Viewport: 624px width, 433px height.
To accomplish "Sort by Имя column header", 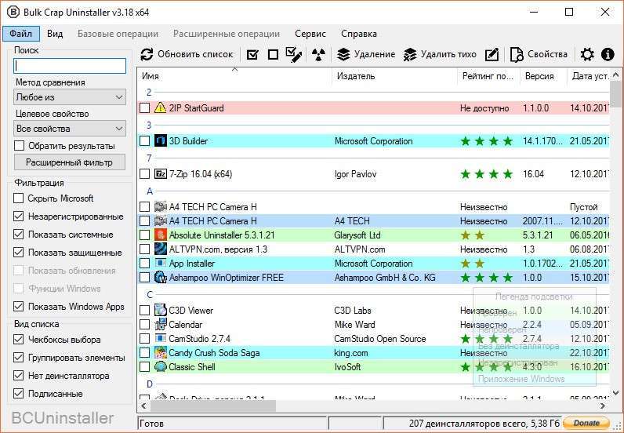I will pyautogui.click(x=235, y=75).
